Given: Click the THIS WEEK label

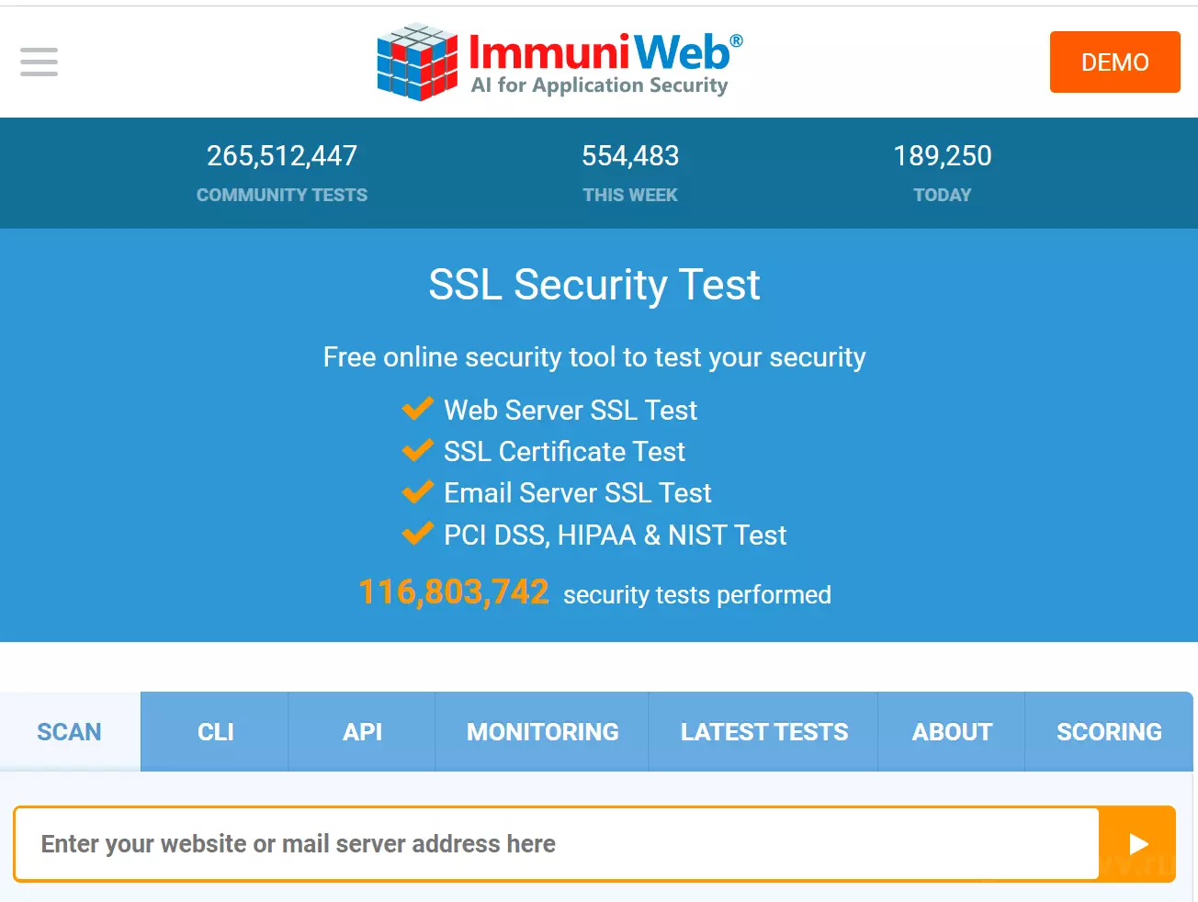Looking at the screenshot, I should (x=630, y=195).
